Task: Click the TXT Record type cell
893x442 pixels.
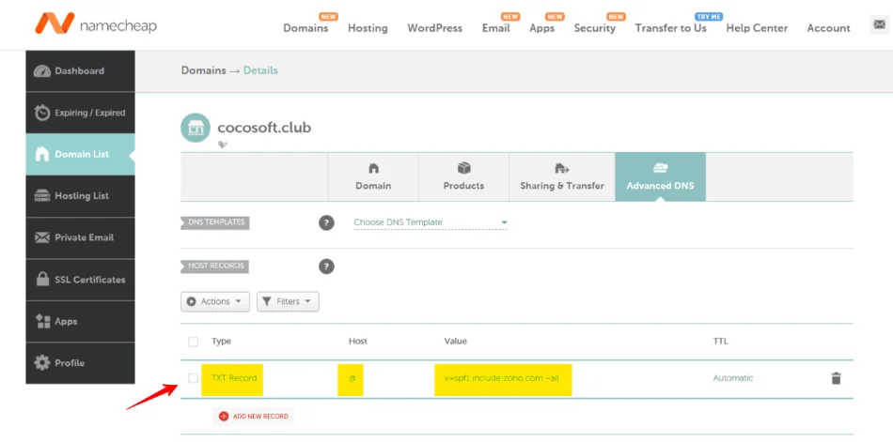Action: point(234,378)
